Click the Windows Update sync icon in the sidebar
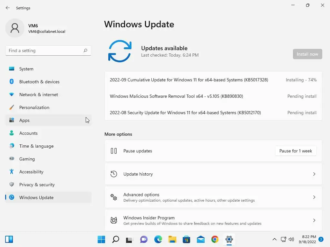 point(12,197)
